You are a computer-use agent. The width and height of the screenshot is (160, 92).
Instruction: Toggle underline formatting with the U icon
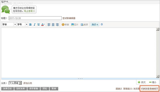[x=39, y=25]
